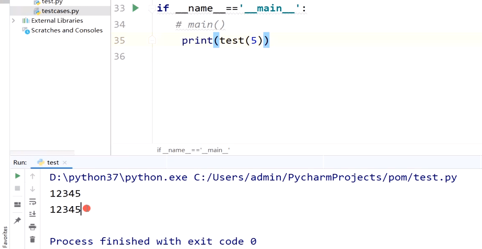Open the intention bulb on line 35
The height and width of the screenshot is (249, 482).
coord(152,40)
